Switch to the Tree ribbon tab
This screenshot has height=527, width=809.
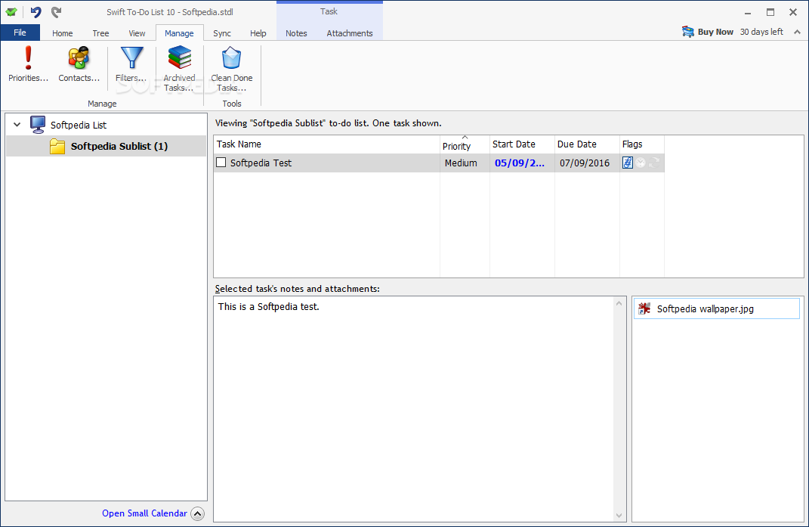[x=100, y=33]
